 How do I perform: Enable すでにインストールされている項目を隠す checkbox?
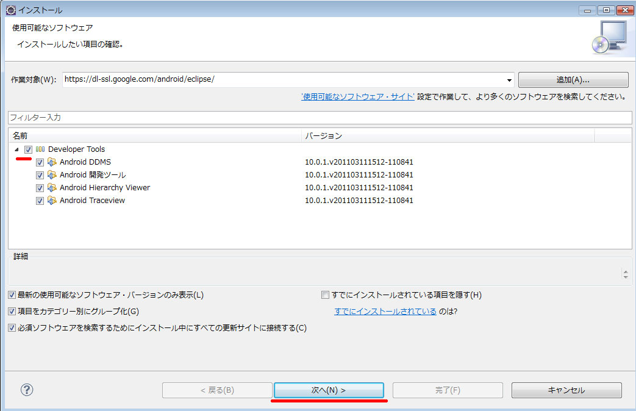325,295
